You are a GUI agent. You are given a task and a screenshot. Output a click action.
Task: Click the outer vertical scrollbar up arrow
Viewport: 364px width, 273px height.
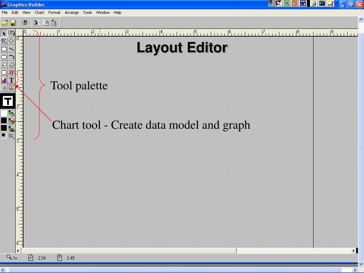tap(361, 20)
